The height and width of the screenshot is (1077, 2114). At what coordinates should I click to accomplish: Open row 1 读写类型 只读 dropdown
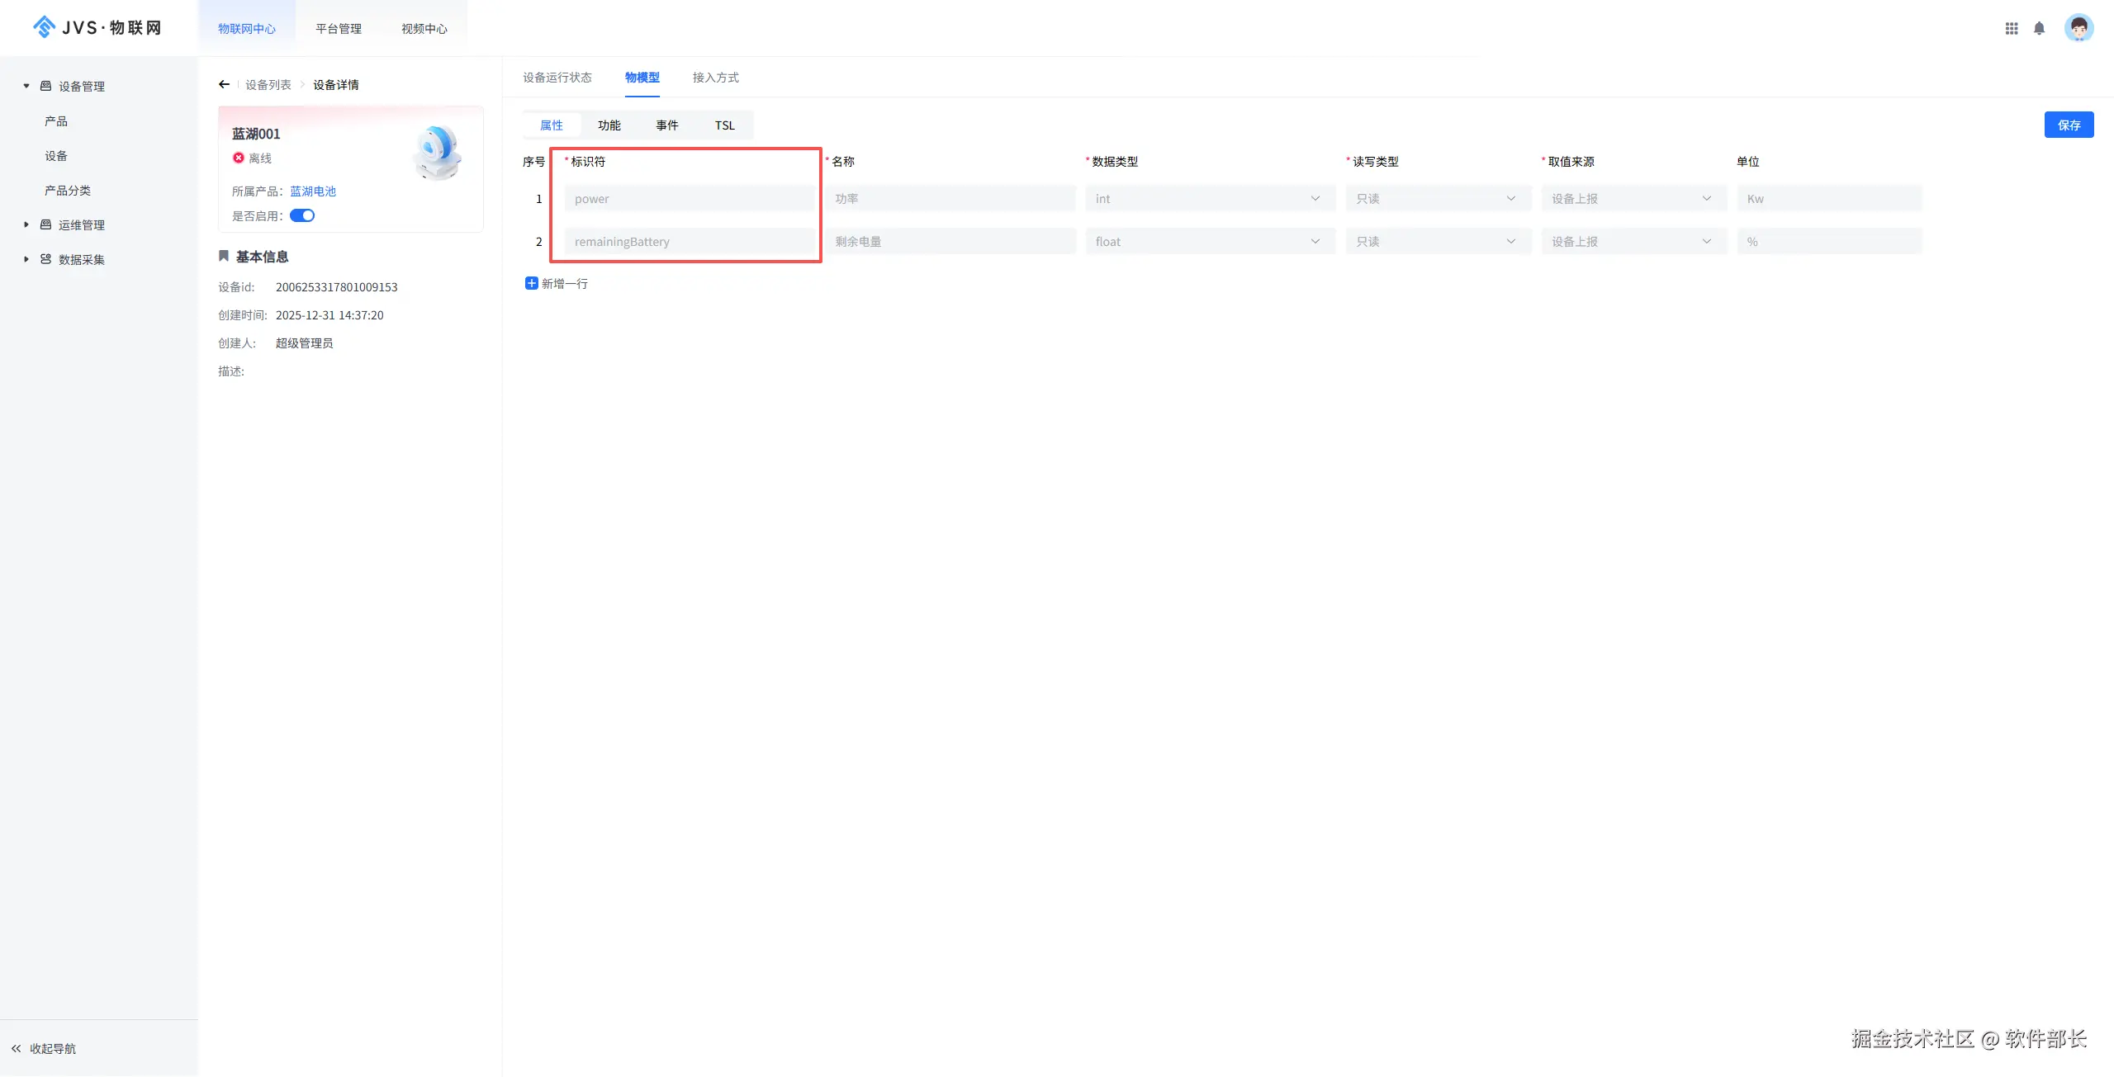pos(1437,198)
